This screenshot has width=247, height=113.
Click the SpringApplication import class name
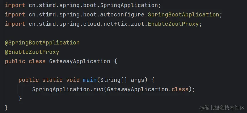coord(129,5)
